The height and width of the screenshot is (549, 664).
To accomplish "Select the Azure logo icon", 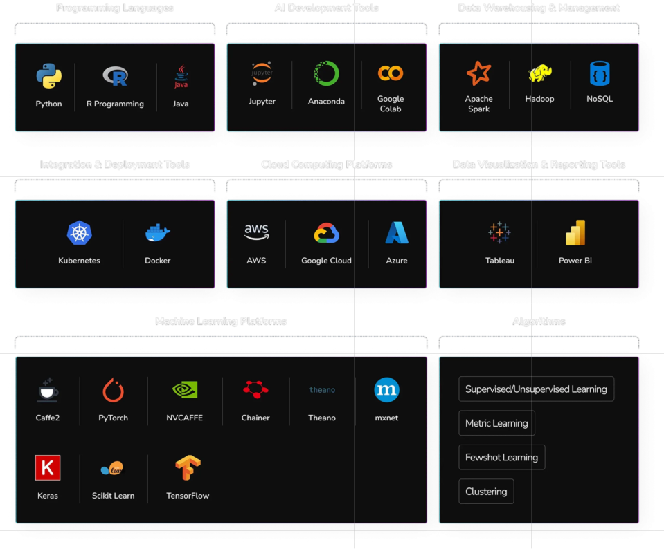I will tap(397, 232).
